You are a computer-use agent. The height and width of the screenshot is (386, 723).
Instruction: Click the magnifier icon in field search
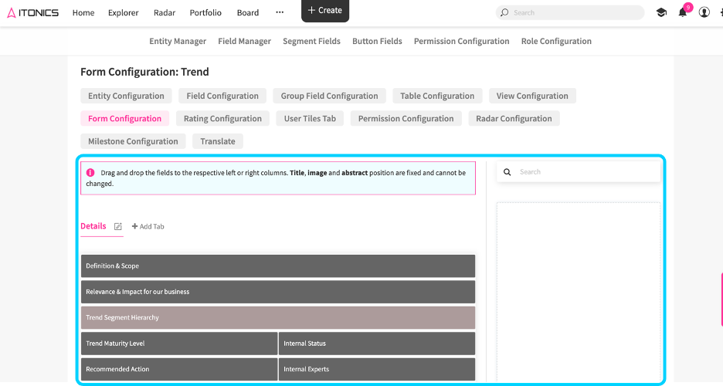pos(507,172)
